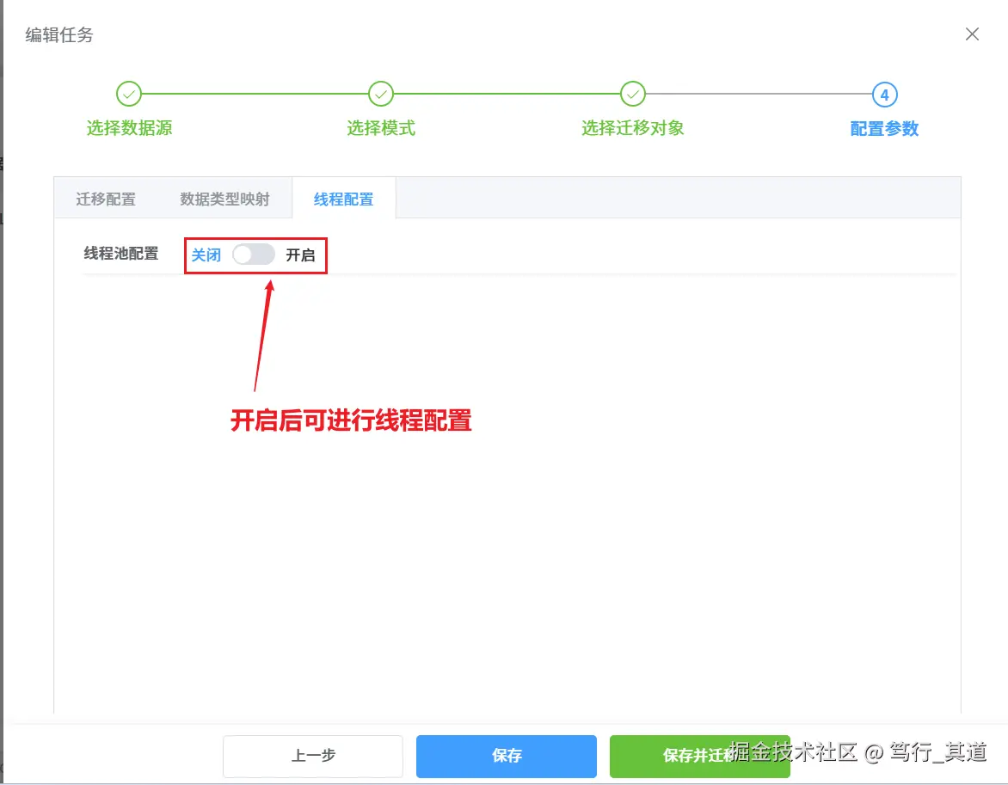1008x785 pixels.
Task: Click the 上一步 button
Action: 312,756
